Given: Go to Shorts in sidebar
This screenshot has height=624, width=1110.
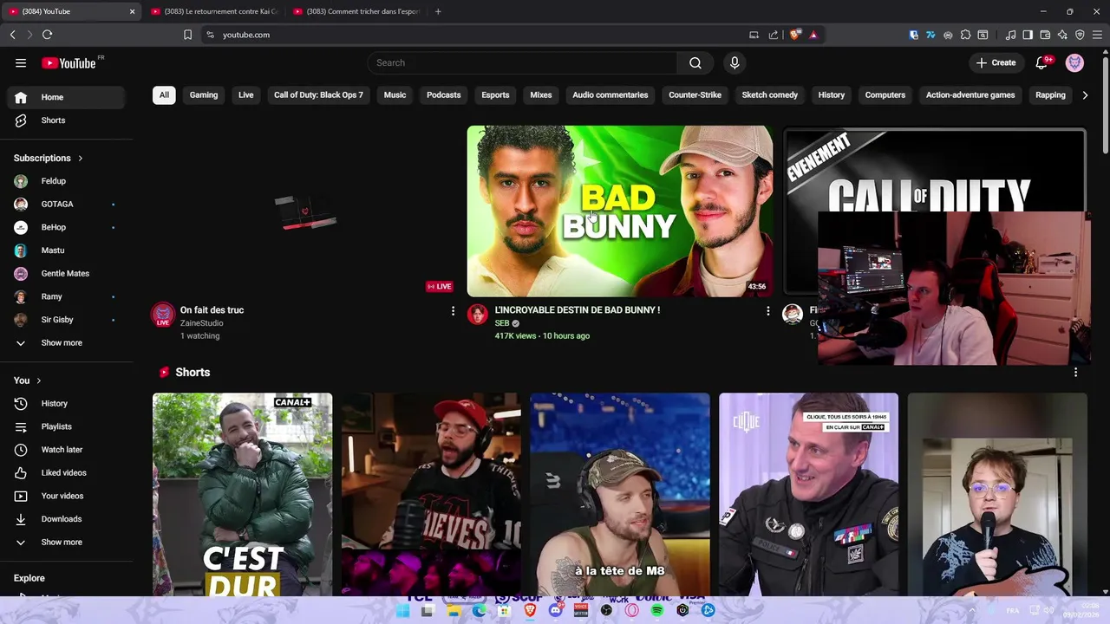Looking at the screenshot, I should coord(66,120).
